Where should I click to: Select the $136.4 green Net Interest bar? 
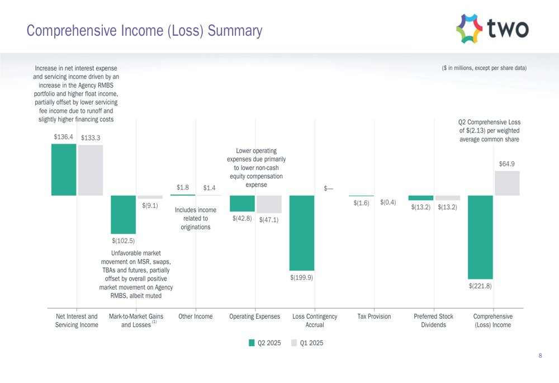[64, 170]
